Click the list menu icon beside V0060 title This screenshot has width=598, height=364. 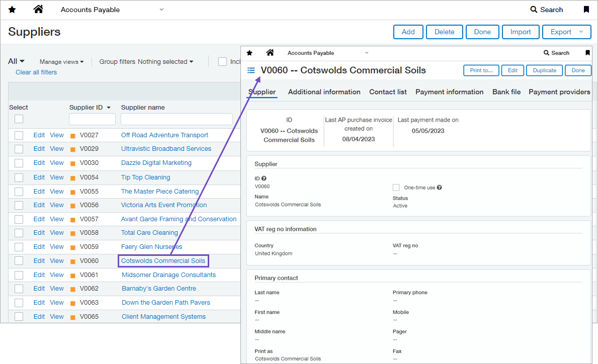point(251,70)
